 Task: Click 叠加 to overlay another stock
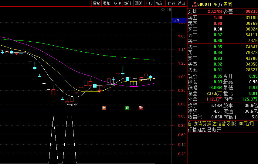(107, 3)
